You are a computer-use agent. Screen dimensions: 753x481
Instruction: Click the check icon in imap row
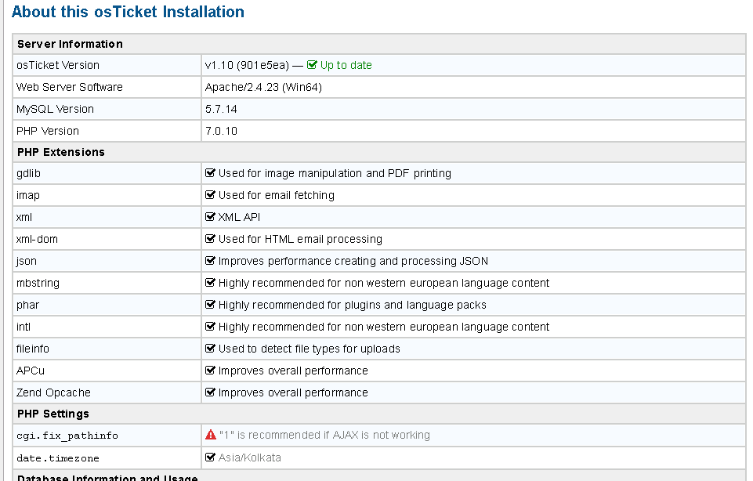pos(210,195)
